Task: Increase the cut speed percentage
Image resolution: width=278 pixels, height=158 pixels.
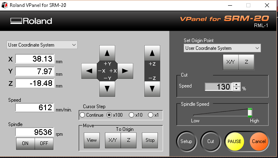Action: (237, 85)
